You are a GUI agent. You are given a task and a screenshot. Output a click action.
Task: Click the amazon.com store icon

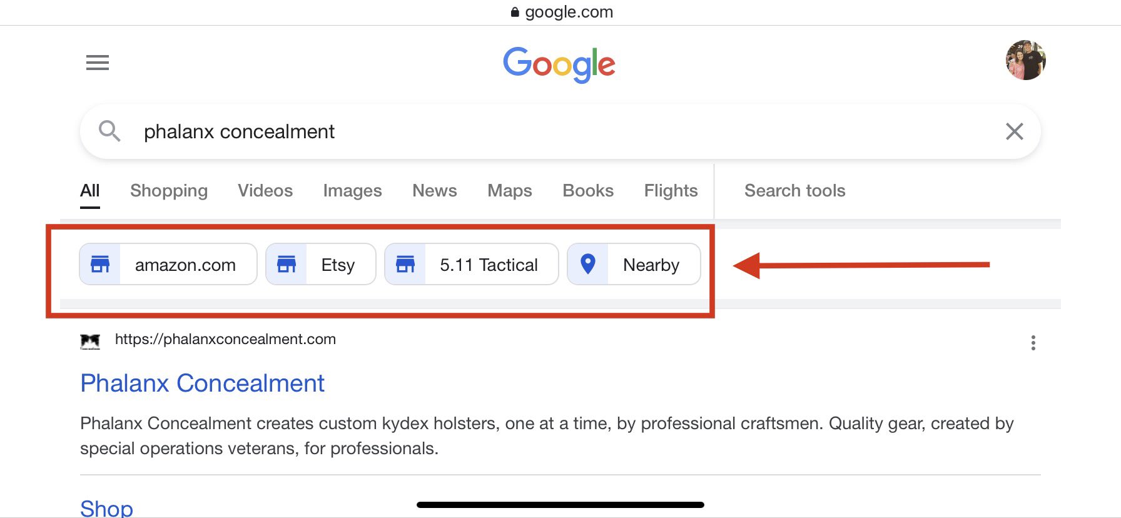tap(100, 265)
